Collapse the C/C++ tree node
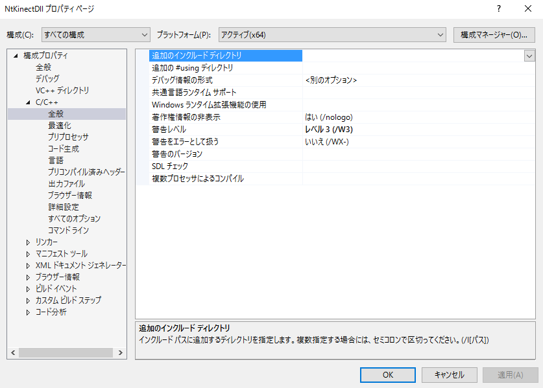The image size is (543, 388). (28, 102)
